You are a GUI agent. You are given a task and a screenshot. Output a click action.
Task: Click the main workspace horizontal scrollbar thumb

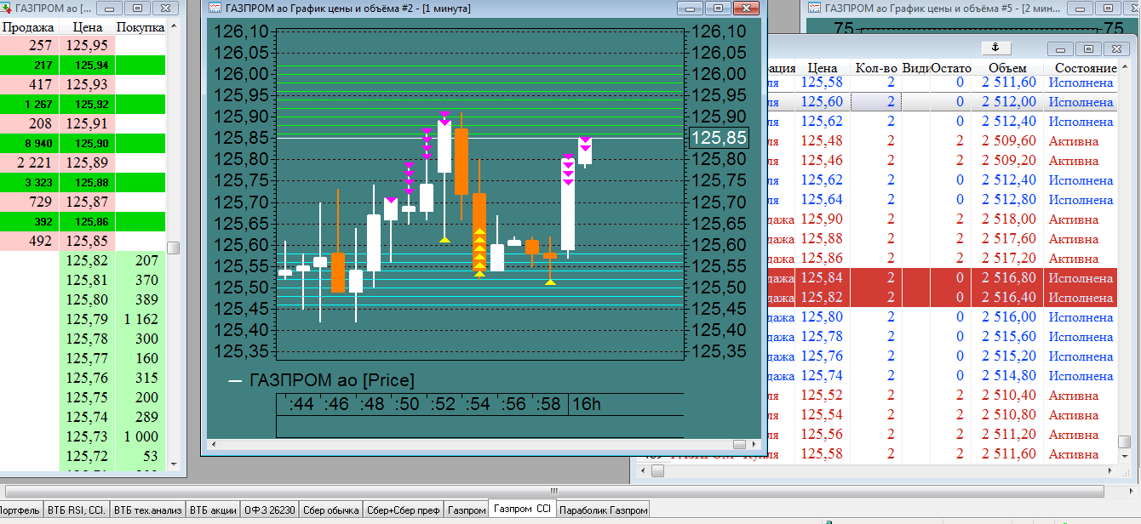553,491
